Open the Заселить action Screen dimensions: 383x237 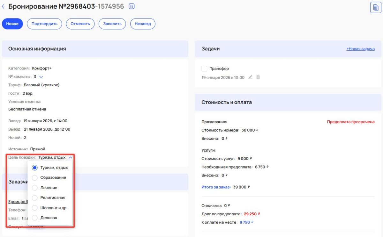[x=112, y=24]
